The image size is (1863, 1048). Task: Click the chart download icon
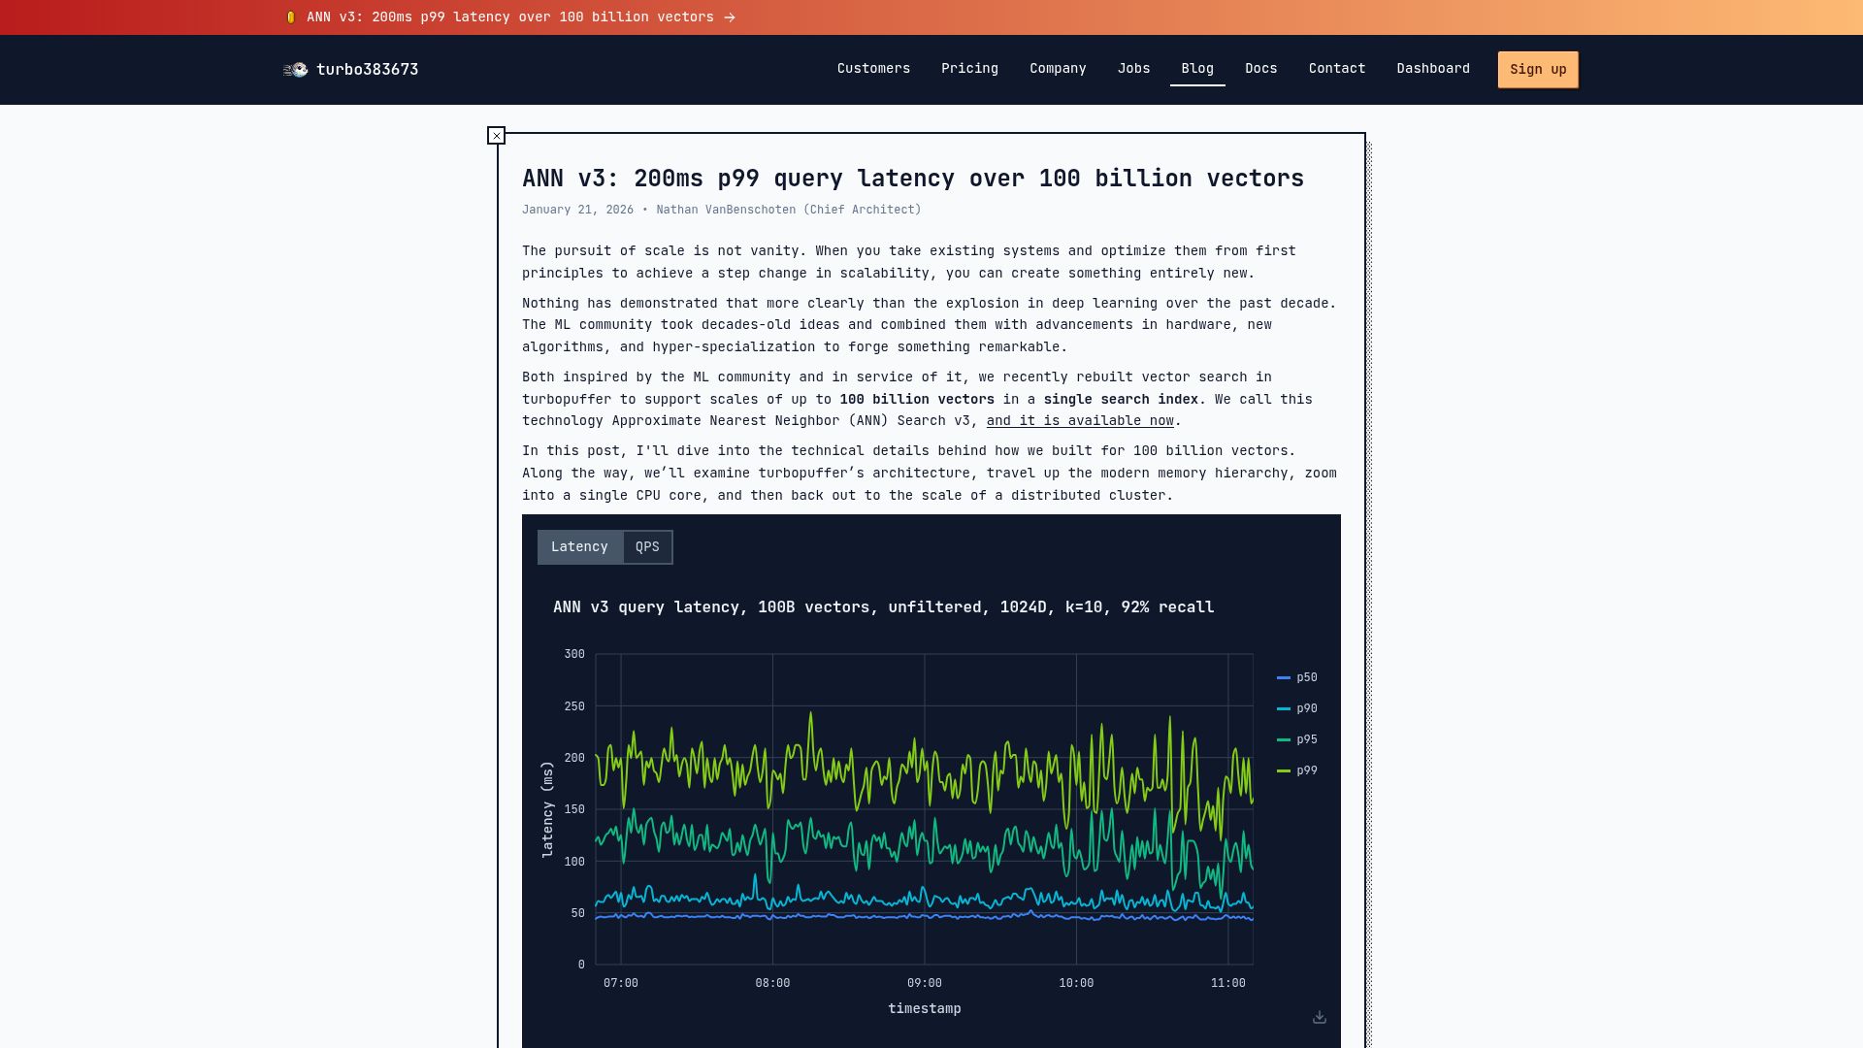pyautogui.click(x=1320, y=1017)
